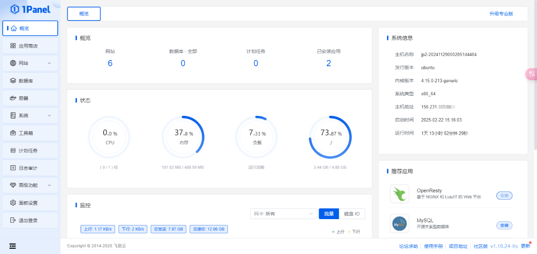Open the Containers (容器) docker icon
Screen dimensions: 537x254
coord(13,98)
